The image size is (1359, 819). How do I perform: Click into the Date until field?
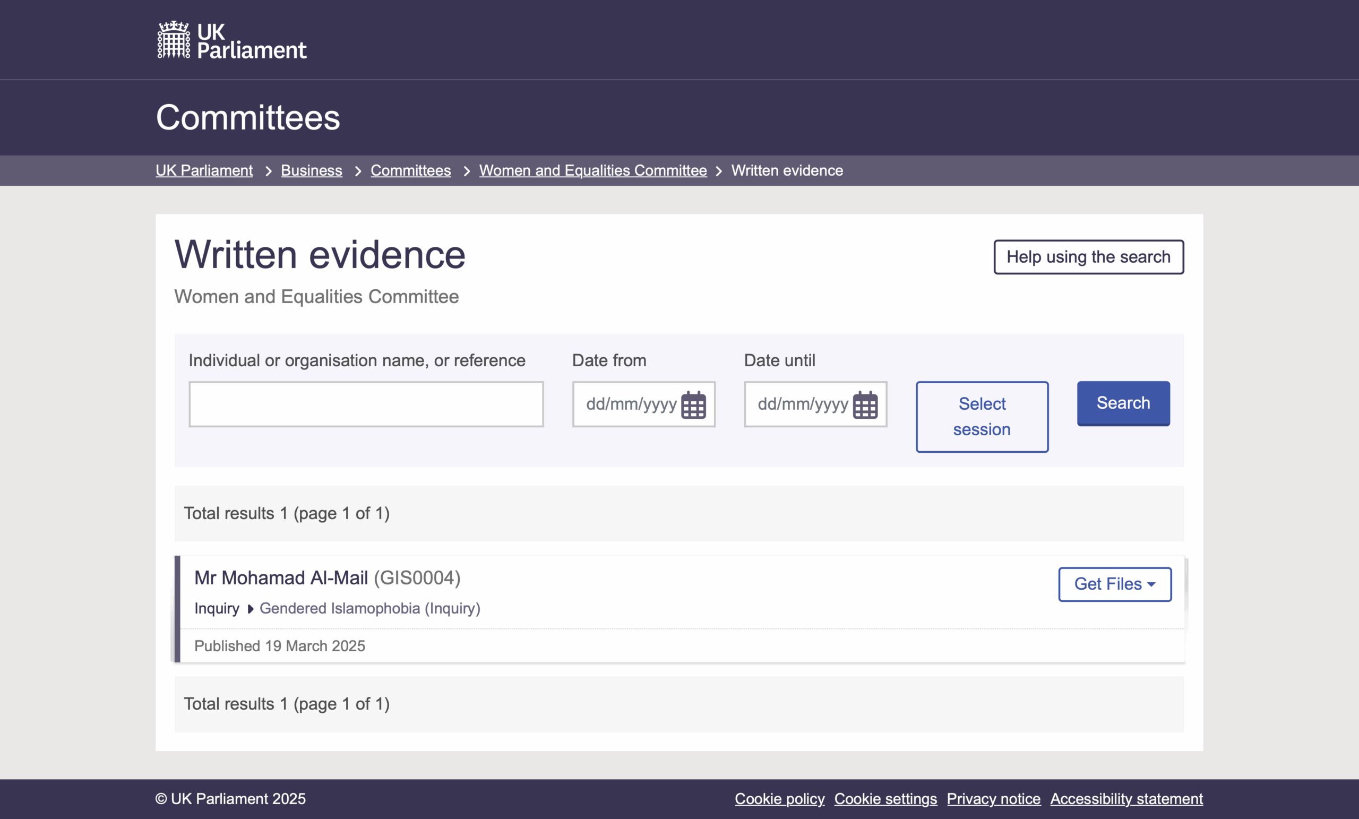pos(815,404)
